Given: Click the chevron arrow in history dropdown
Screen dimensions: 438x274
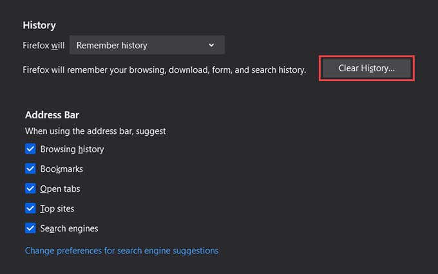Looking at the screenshot, I should coord(211,46).
